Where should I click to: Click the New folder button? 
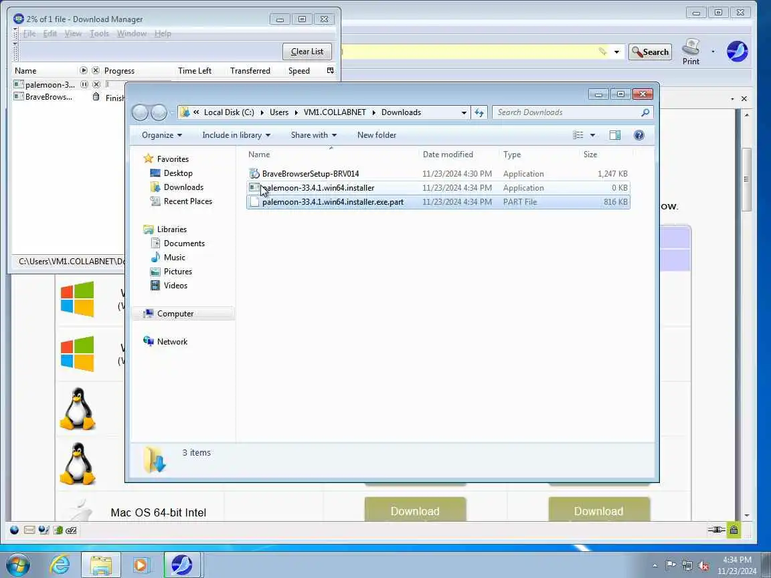pos(377,135)
